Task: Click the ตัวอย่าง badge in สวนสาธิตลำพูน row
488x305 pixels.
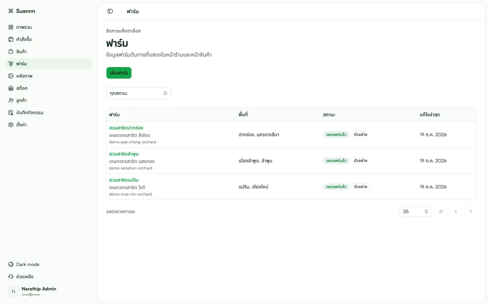Action: point(361,161)
